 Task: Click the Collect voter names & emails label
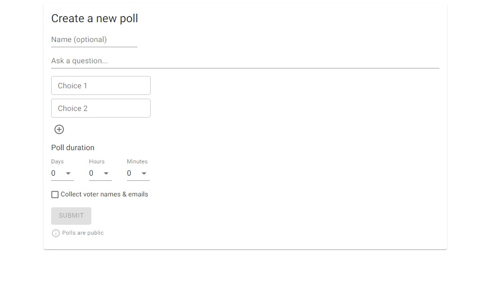[104, 195]
